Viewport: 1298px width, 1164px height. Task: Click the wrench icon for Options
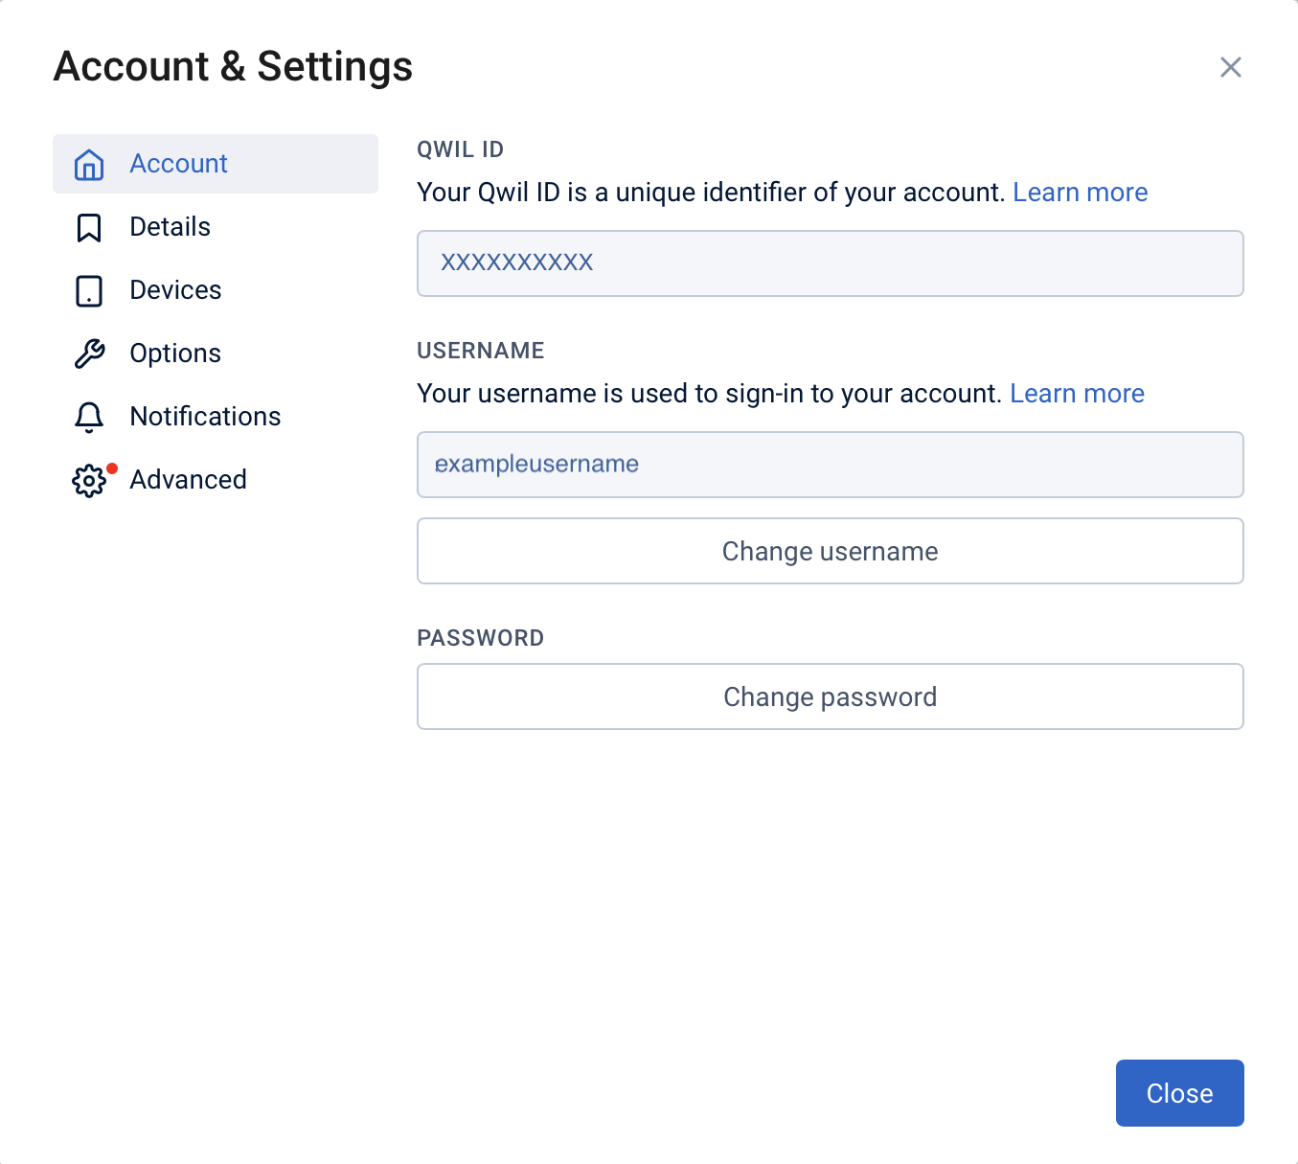click(x=89, y=354)
